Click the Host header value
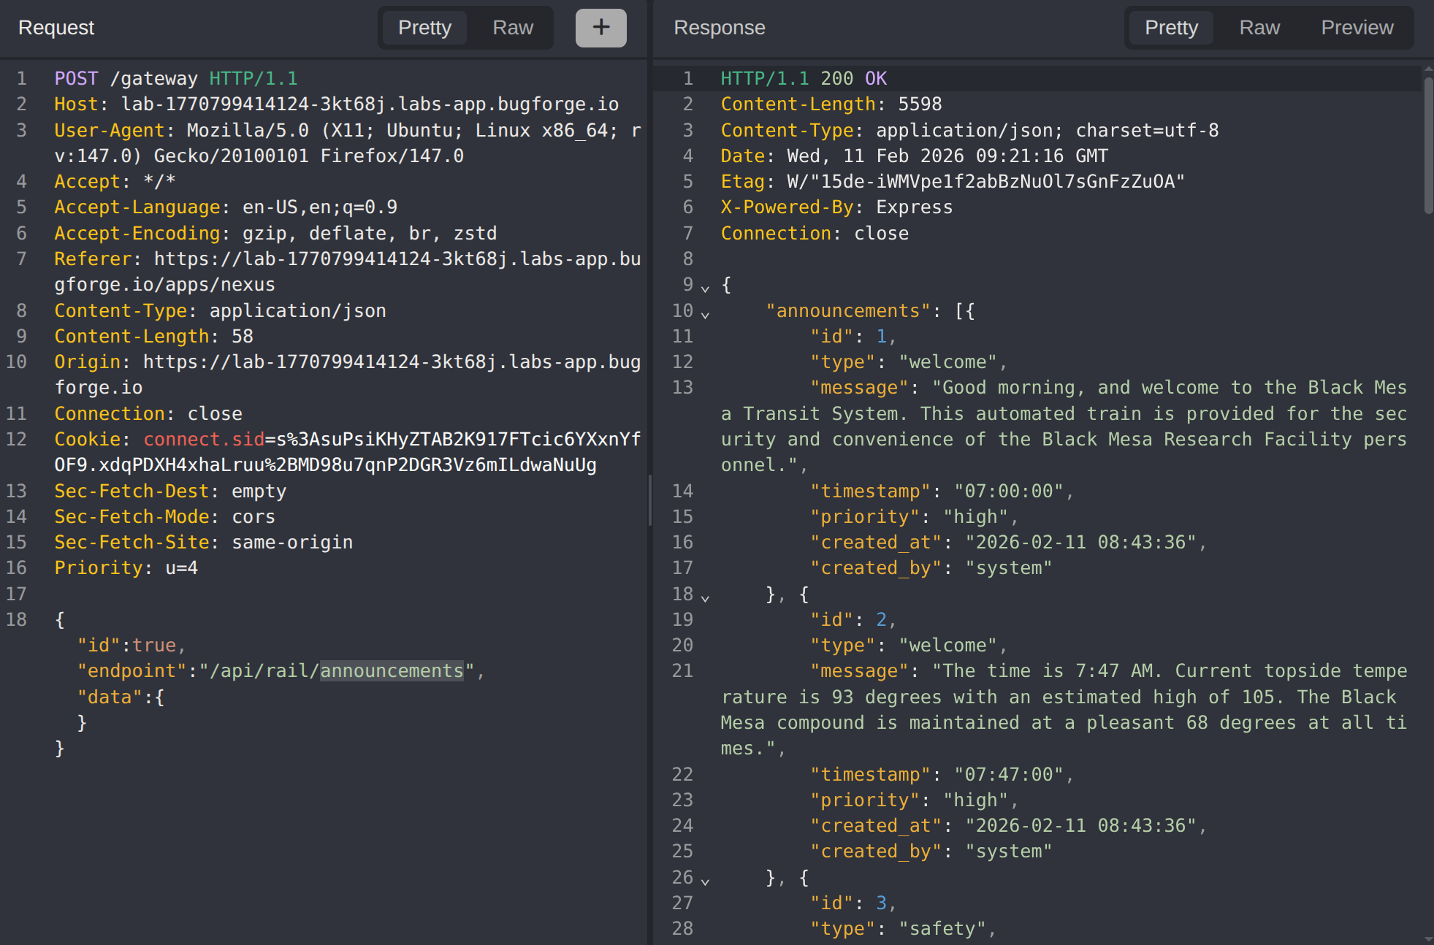 click(370, 104)
